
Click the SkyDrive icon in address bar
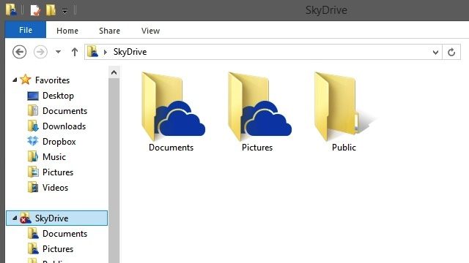(x=93, y=51)
